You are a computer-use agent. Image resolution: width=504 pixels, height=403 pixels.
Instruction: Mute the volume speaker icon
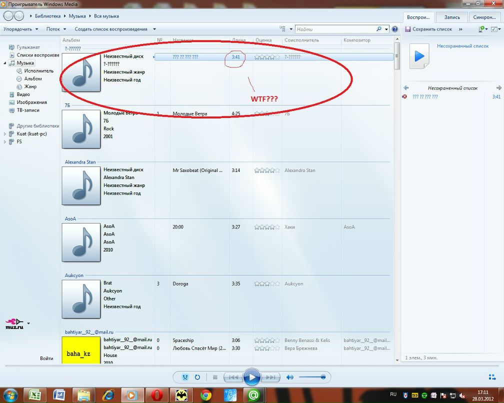289,377
